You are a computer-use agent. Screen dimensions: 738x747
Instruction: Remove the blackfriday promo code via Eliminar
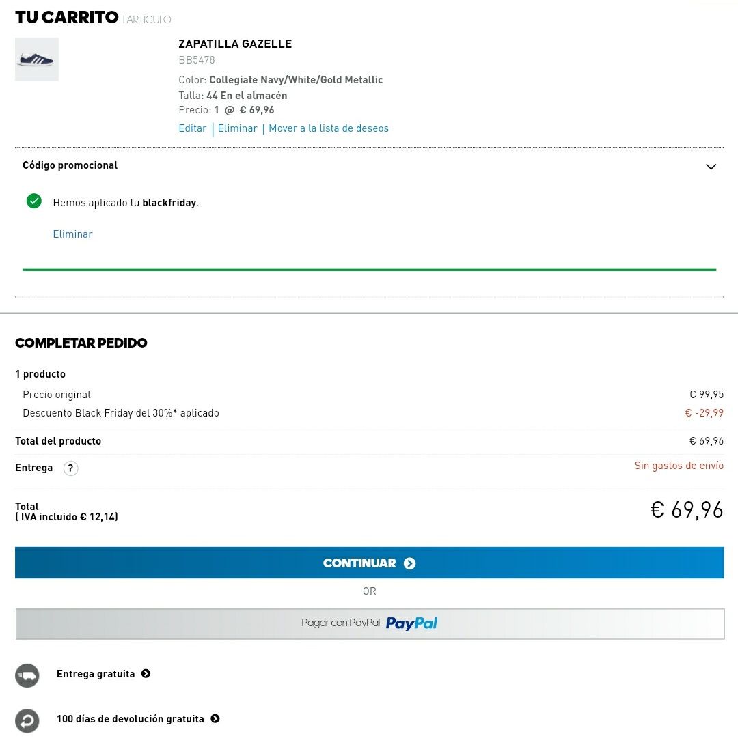(x=72, y=234)
